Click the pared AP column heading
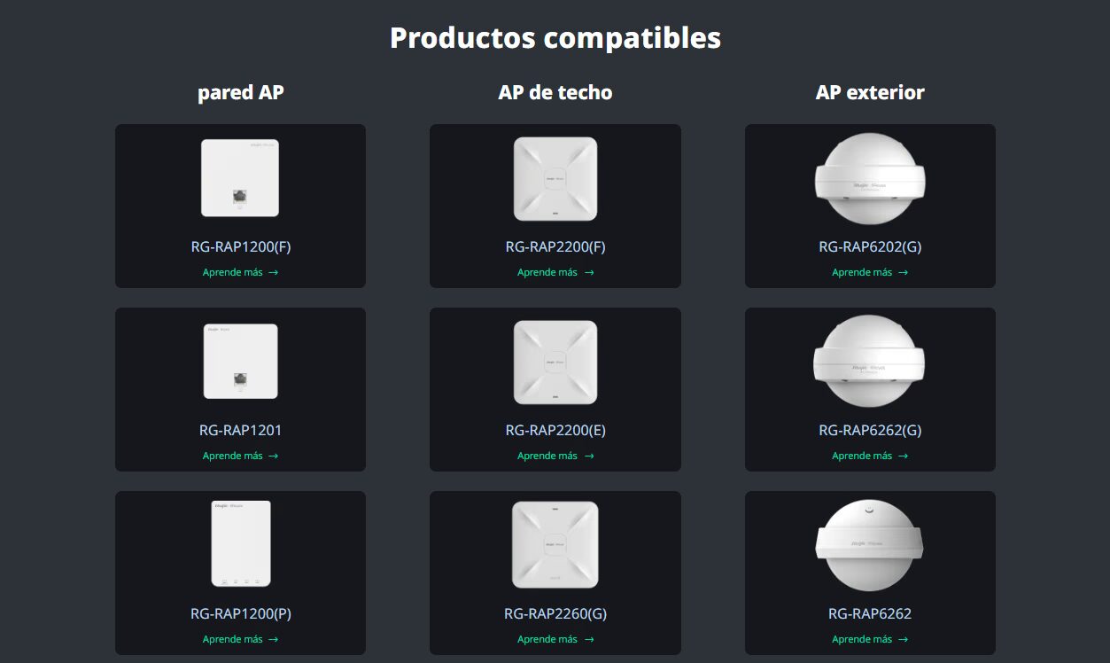 (241, 93)
